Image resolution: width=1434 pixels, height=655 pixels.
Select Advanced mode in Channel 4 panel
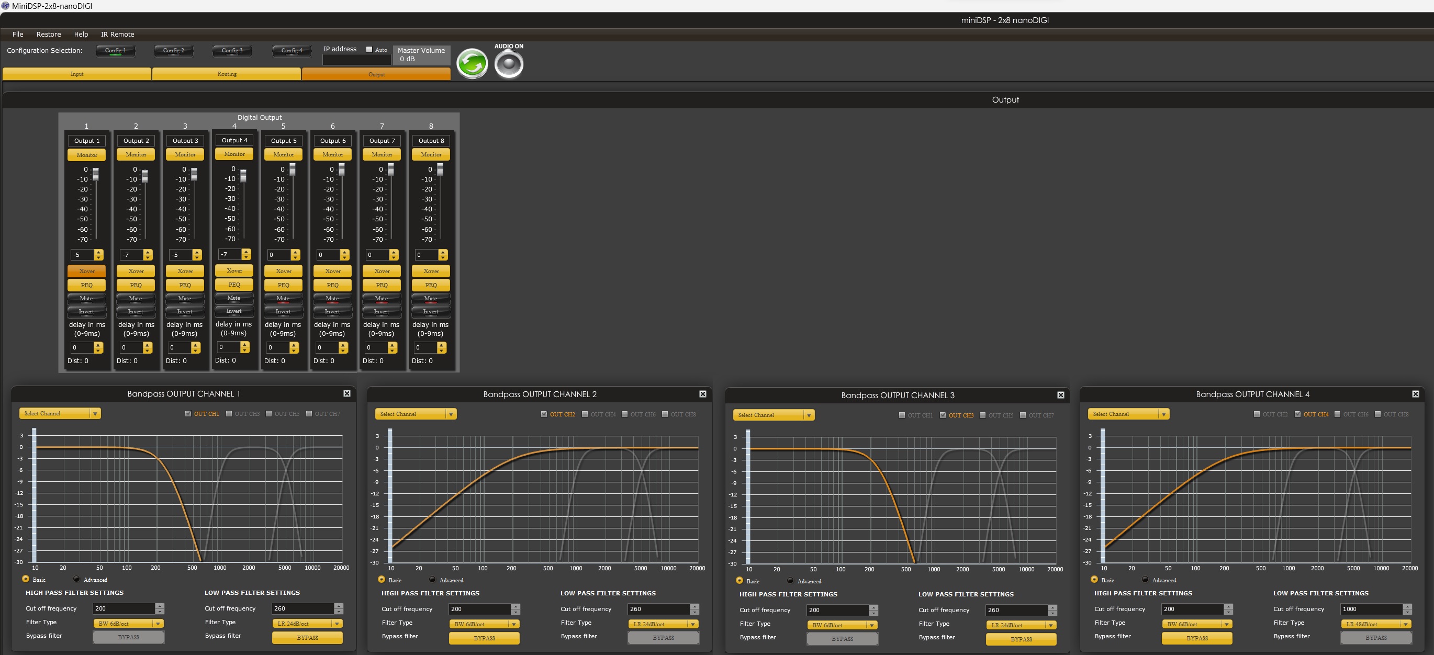tap(1145, 580)
